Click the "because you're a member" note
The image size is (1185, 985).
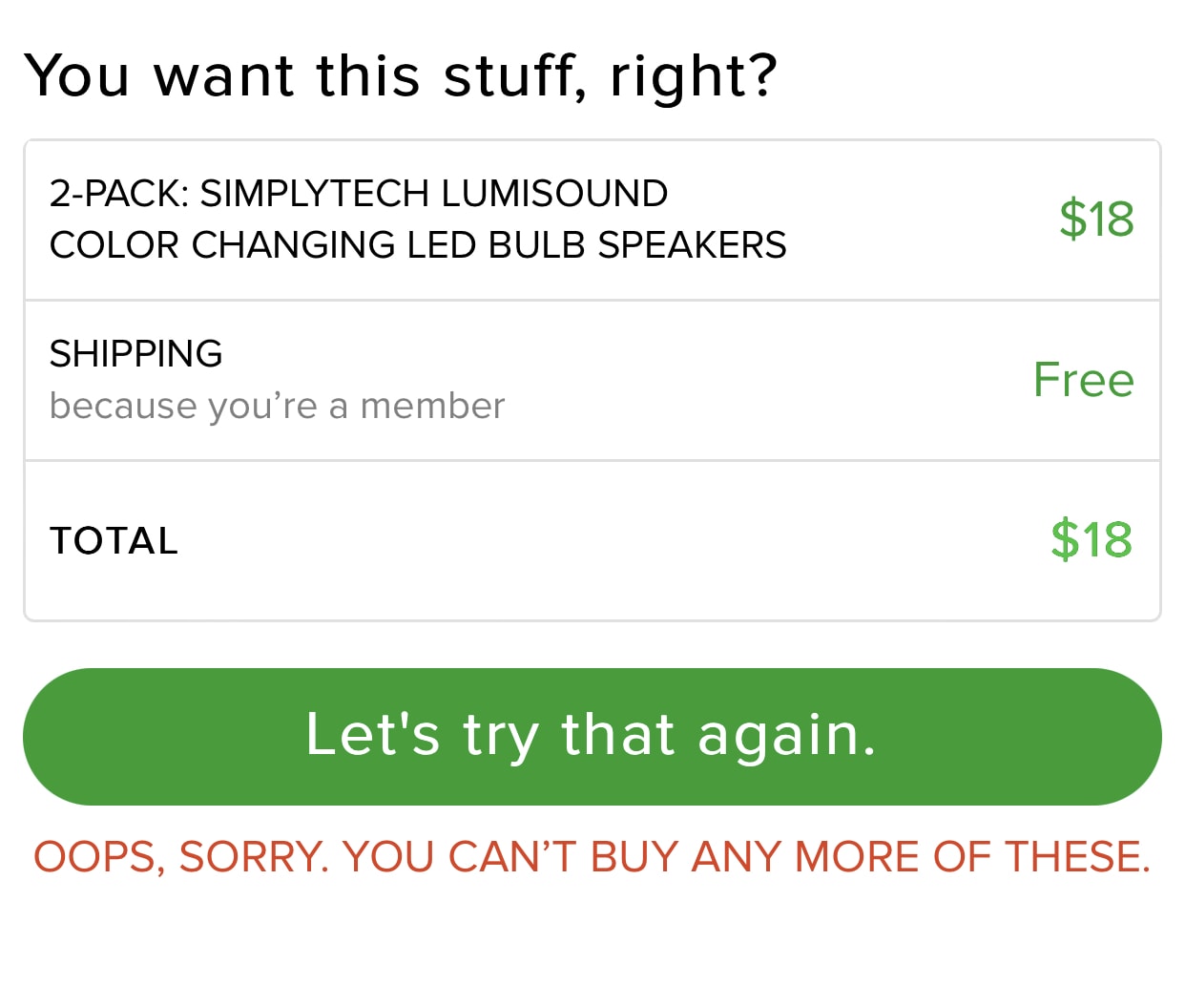[277, 406]
